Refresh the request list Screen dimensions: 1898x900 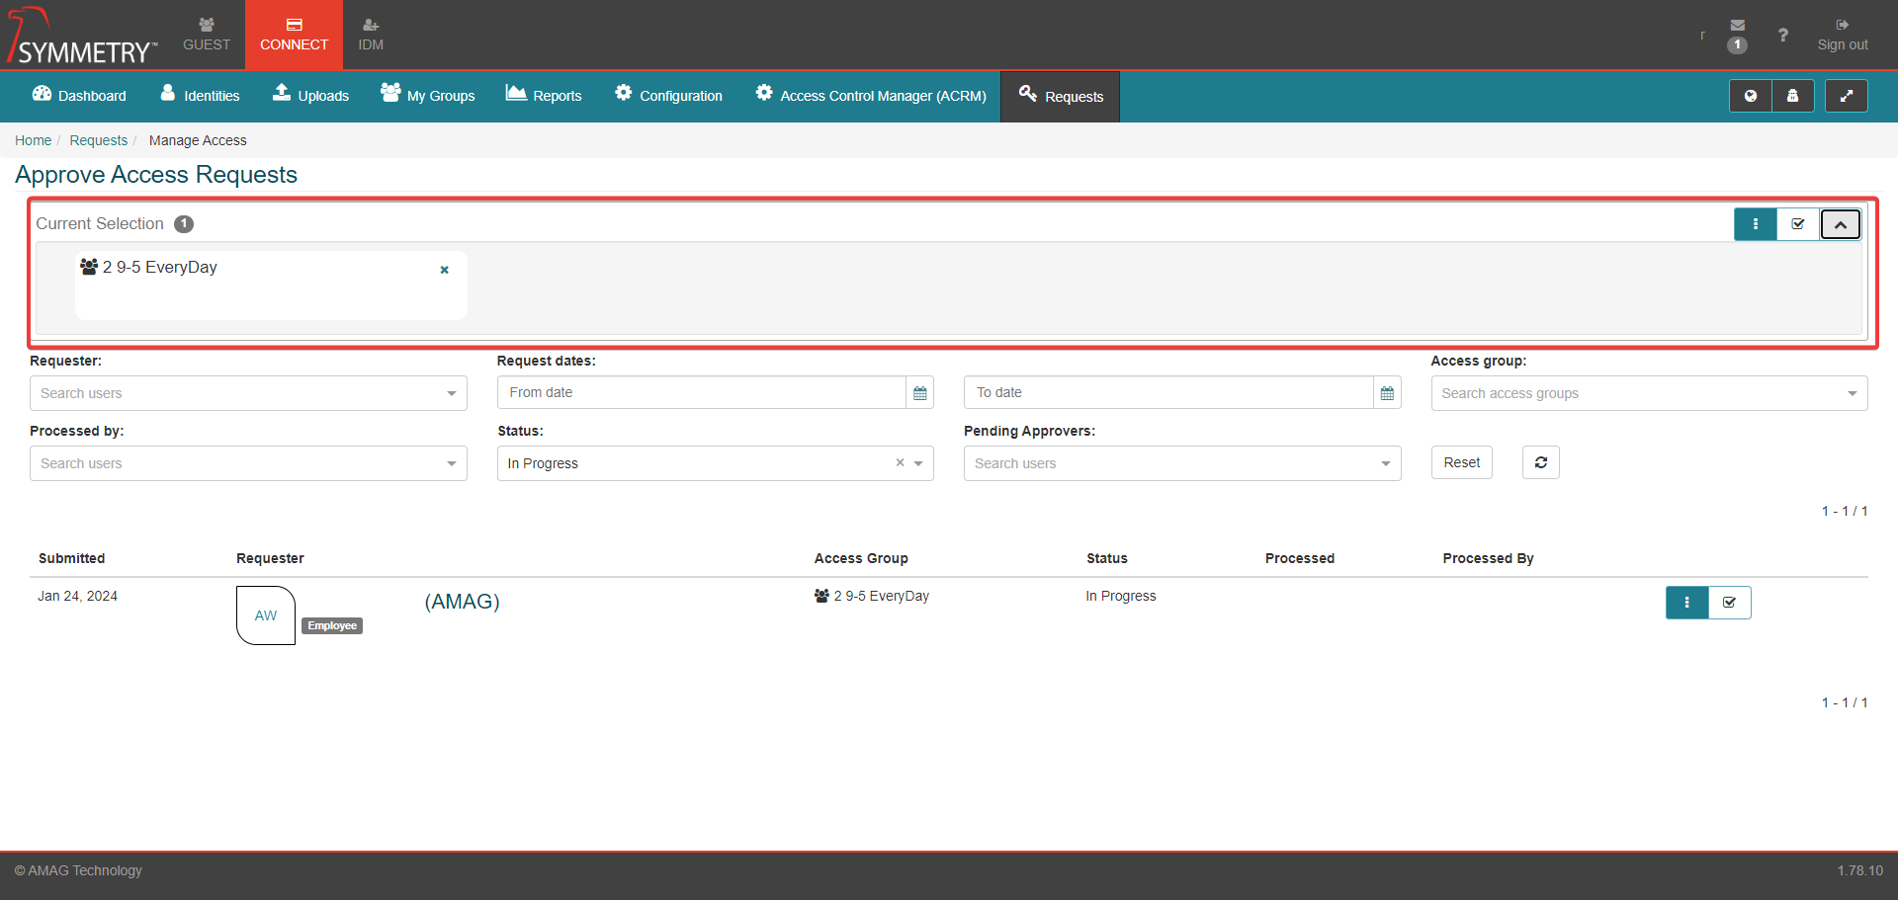(1541, 462)
